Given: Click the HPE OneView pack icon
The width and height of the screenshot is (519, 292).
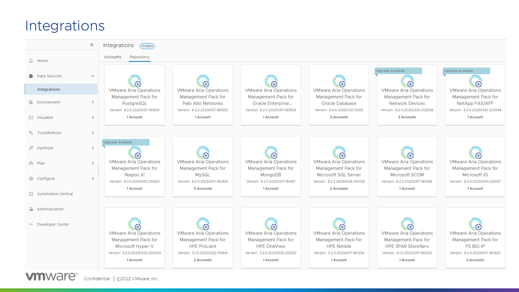Looking at the screenshot, I should pos(271,224).
